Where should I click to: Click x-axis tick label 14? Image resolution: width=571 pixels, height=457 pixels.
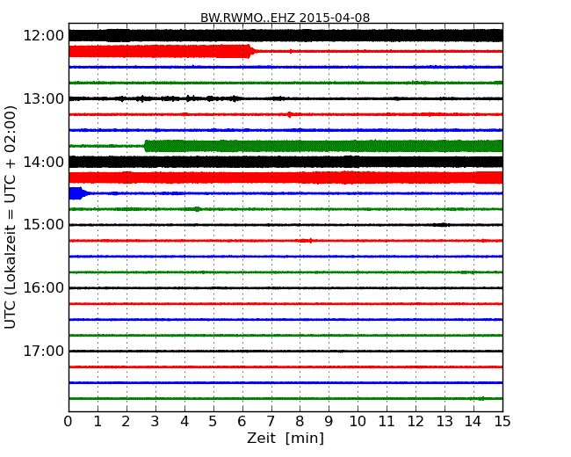tap(473, 422)
